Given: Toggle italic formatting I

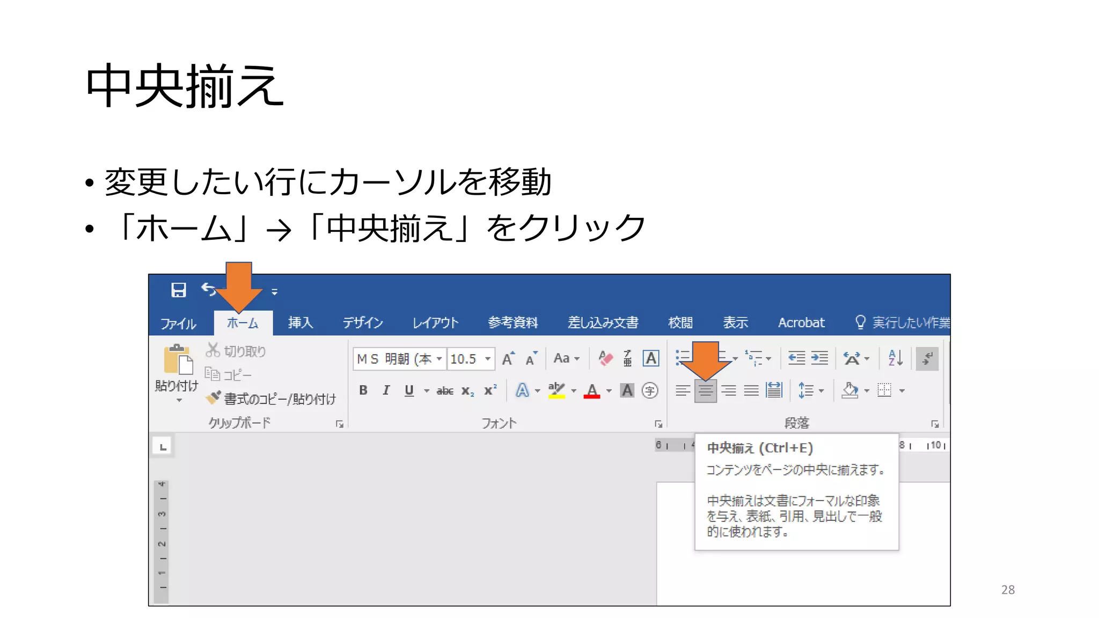Looking at the screenshot, I should point(386,391).
